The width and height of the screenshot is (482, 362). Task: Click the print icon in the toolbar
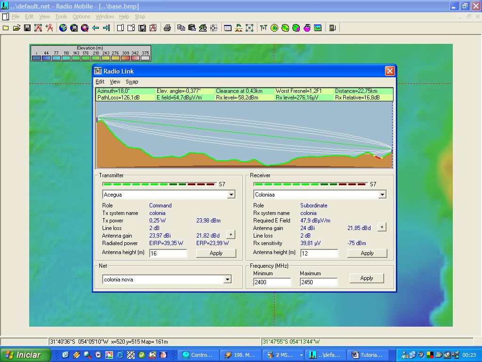pos(167,28)
